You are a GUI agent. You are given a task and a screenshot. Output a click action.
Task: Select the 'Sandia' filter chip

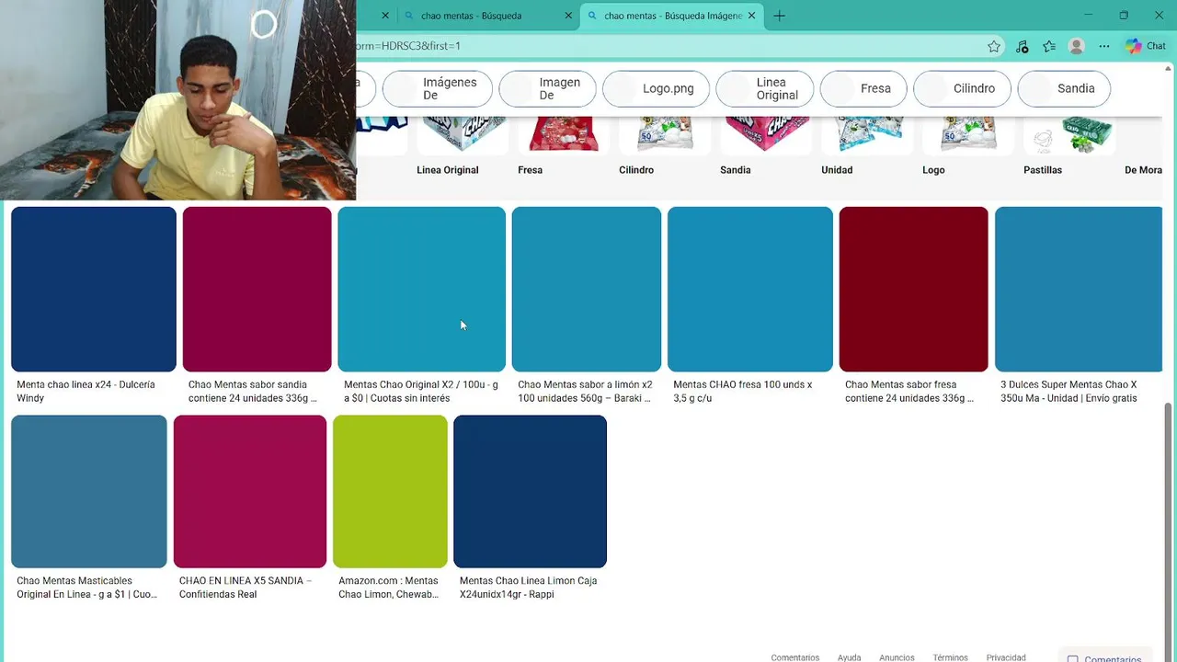pyautogui.click(x=1064, y=88)
